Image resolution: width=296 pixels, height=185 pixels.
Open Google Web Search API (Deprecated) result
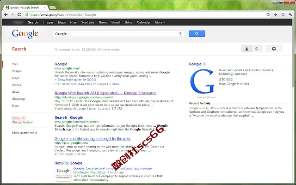[x=105, y=93]
